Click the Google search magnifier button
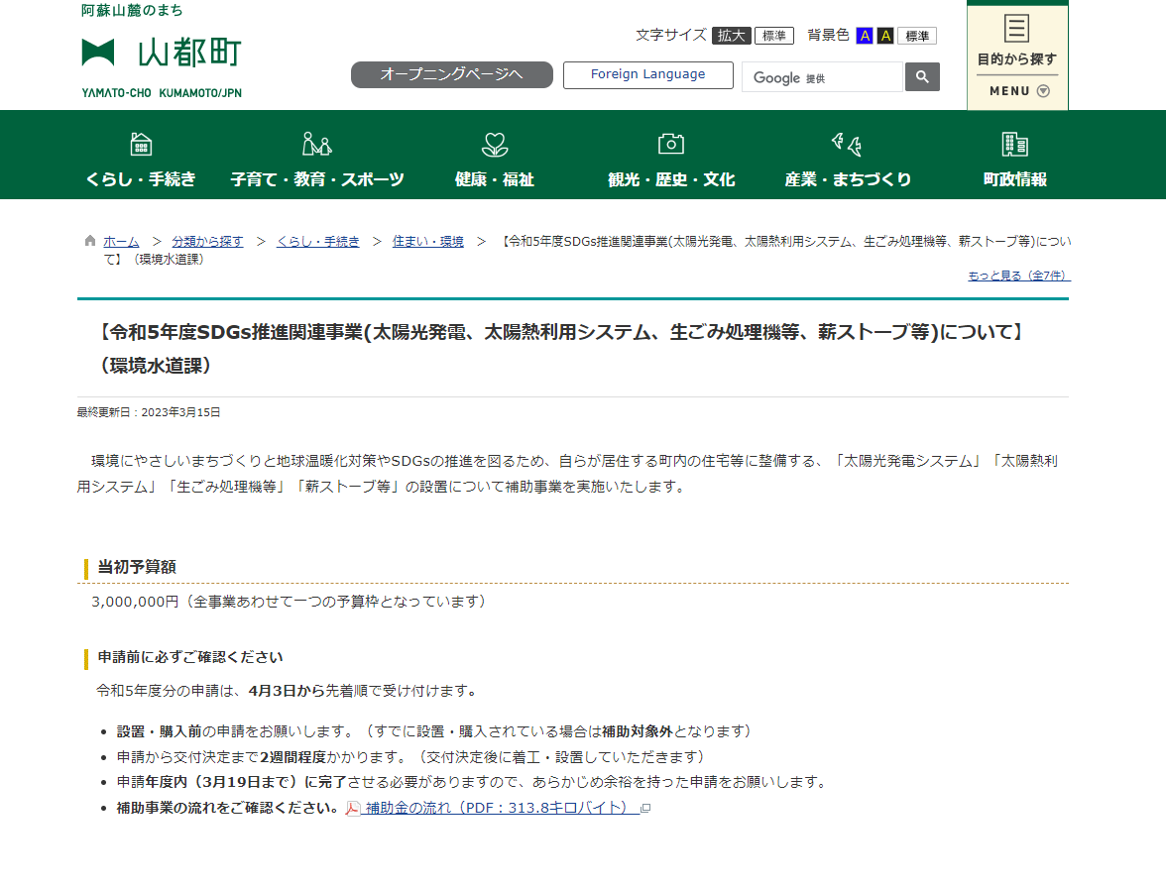 pos(922,77)
